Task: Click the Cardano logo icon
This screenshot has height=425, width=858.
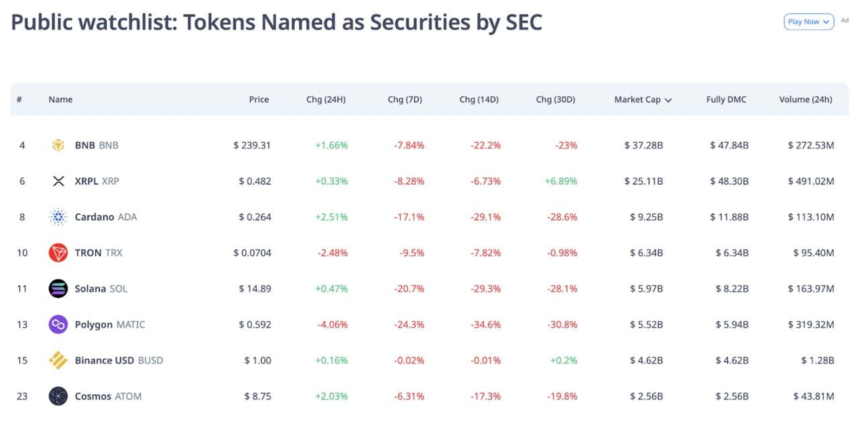Action: (x=58, y=217)
